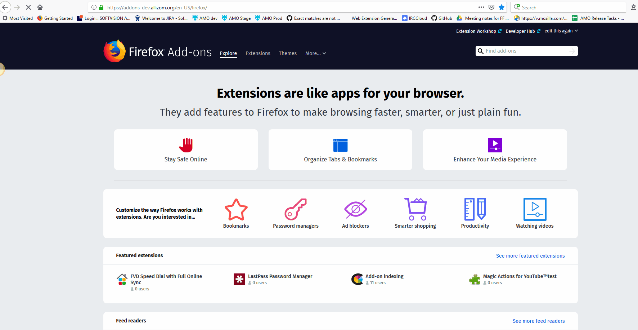Open the AMO Prod bookmark
Screen dimensions: 638x330
[x=269, y=18]
